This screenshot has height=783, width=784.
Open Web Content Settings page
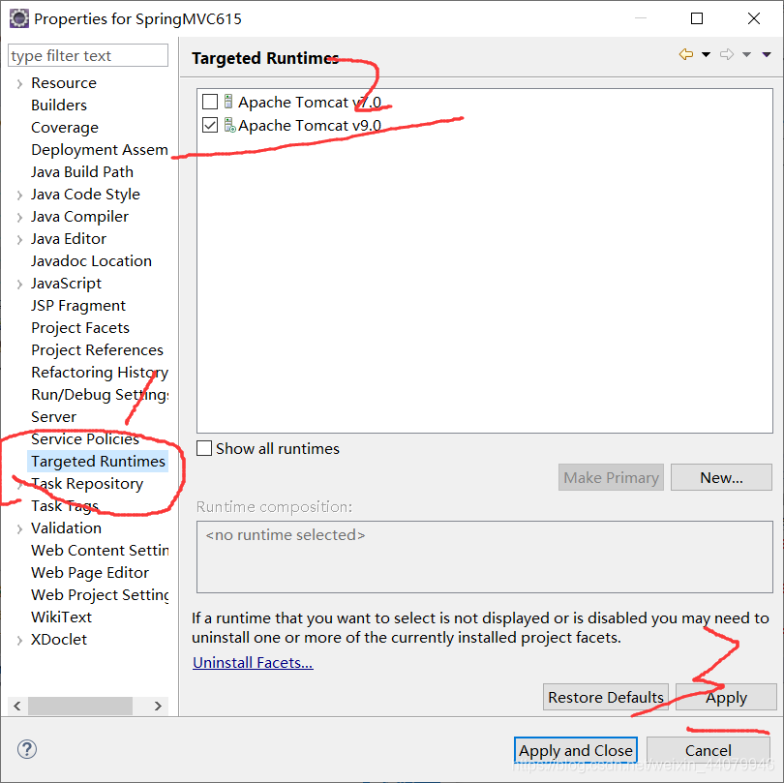pyautogui.click(x=100, y=551)
